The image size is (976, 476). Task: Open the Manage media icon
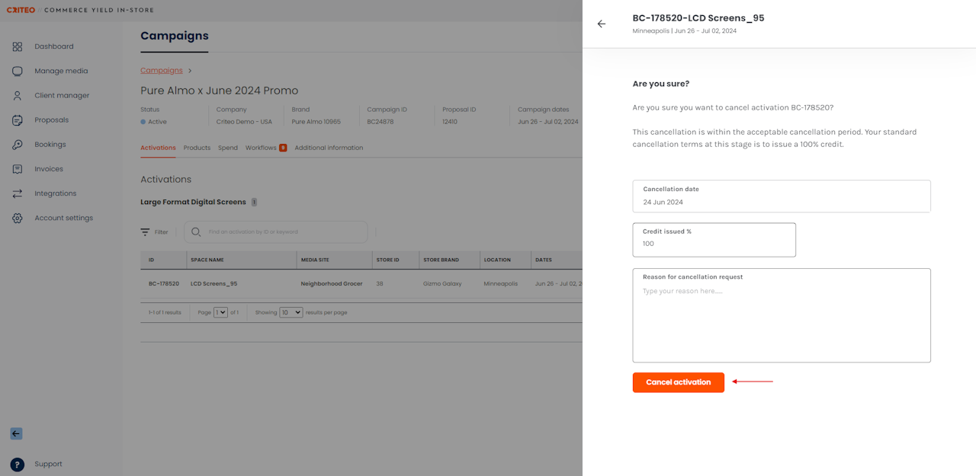click(x=18, y=71)
